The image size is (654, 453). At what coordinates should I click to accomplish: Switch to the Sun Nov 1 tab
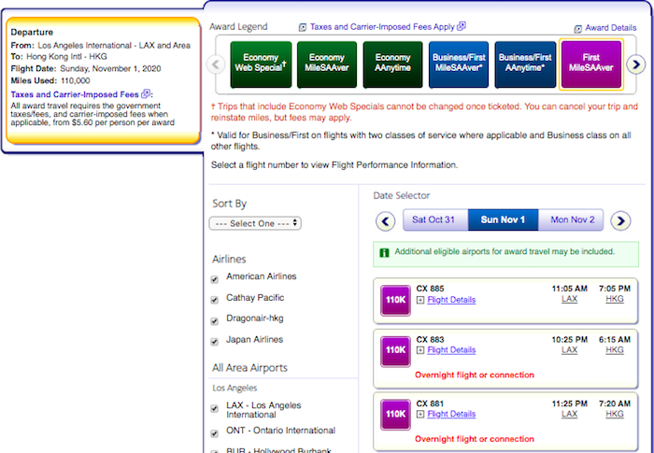pos(503,219)
